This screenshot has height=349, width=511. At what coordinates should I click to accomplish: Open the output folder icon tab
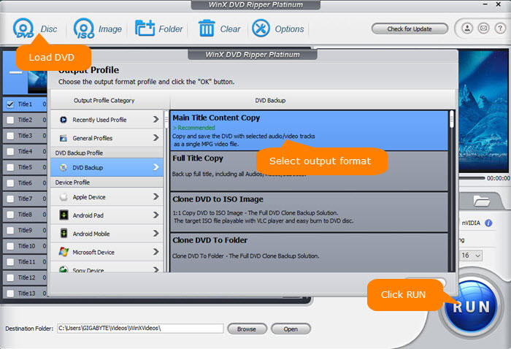482,201
